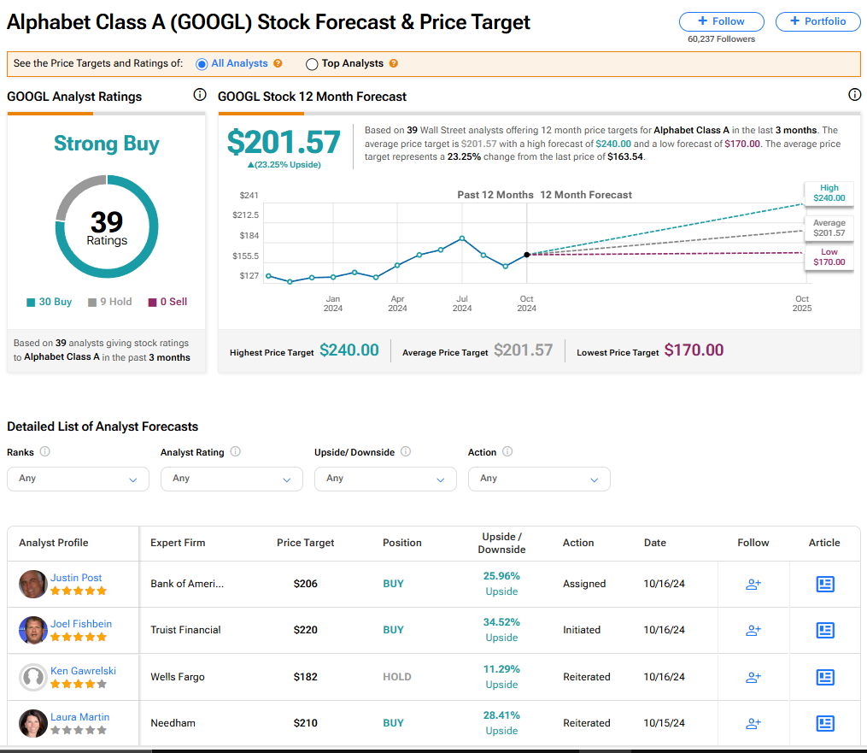Viewport: 867px width, 753px height.
Task: Open article icon for Joel Fishbein
Action: click(824, 631)
